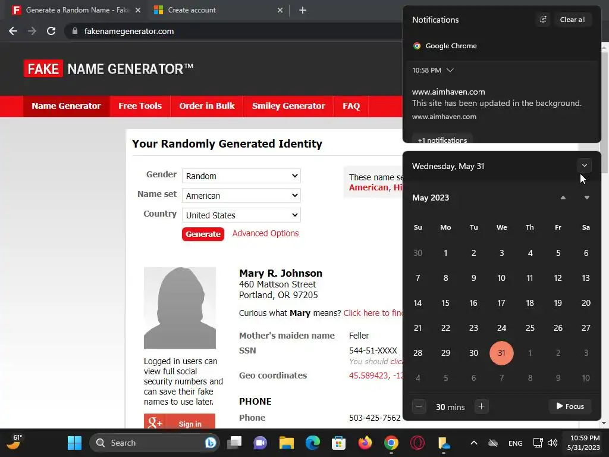The height and width of the screenshot is (457, 609).
Task: Expand the Name set dropdown
Action: click(x=241, y=195)
